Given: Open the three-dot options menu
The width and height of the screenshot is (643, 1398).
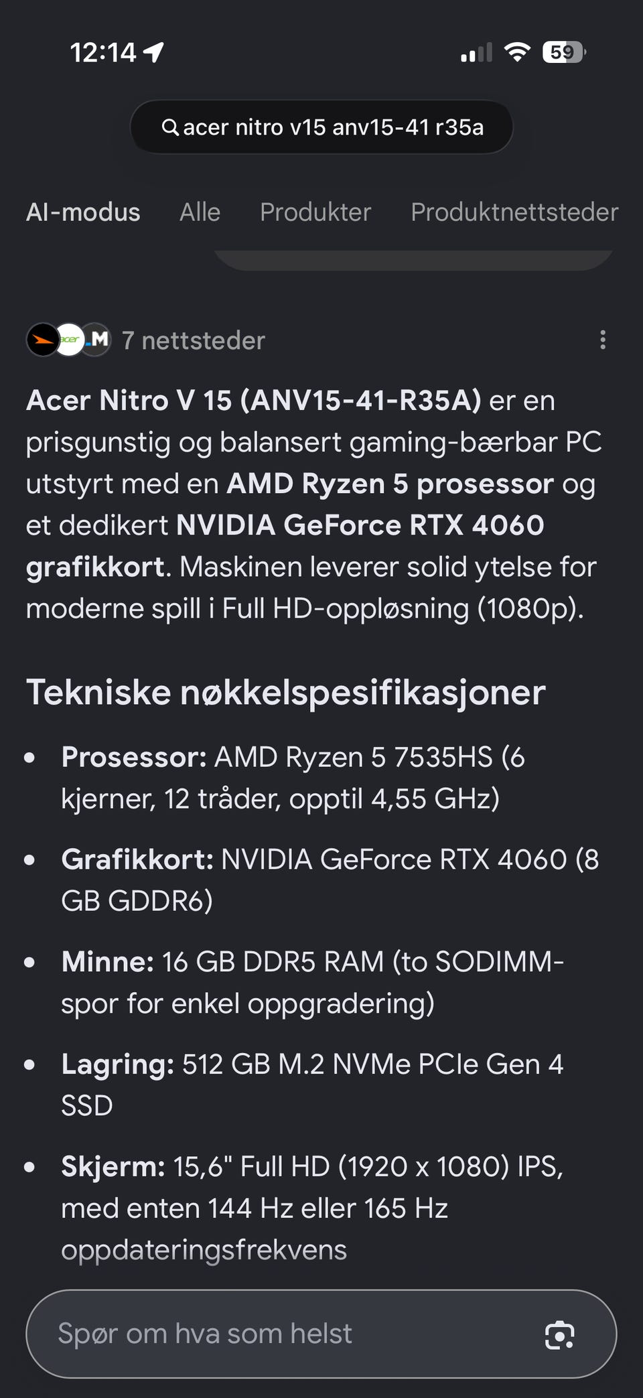Looking at the screenshot, I should pos(603,340).
